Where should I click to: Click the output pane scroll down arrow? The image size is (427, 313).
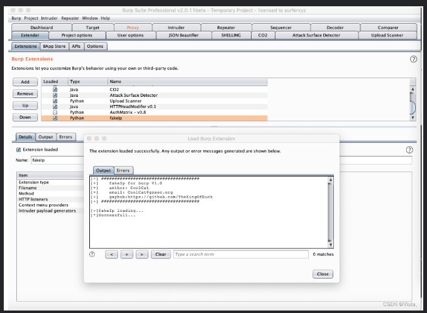click(x=331, y=244)
